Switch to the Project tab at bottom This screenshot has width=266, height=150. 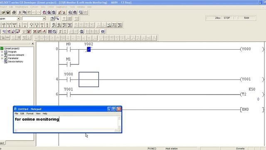tap(2, 143)
